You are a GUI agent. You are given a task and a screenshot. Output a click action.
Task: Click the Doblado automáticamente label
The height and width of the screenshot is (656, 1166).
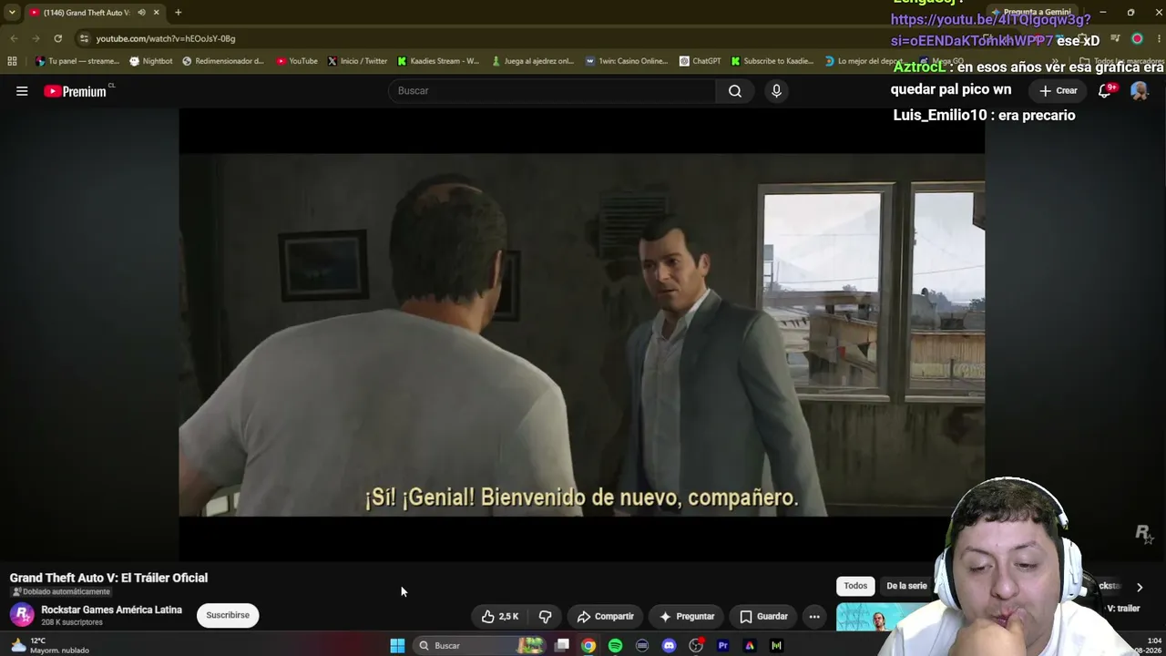pos(61,591)
